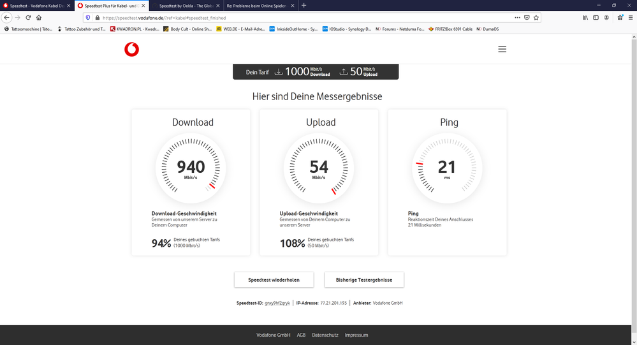Click Bisherige Testergebnisse button
The height and width of the screenshot is (345, 637).
pyautogui.click(x=364, y=279)
